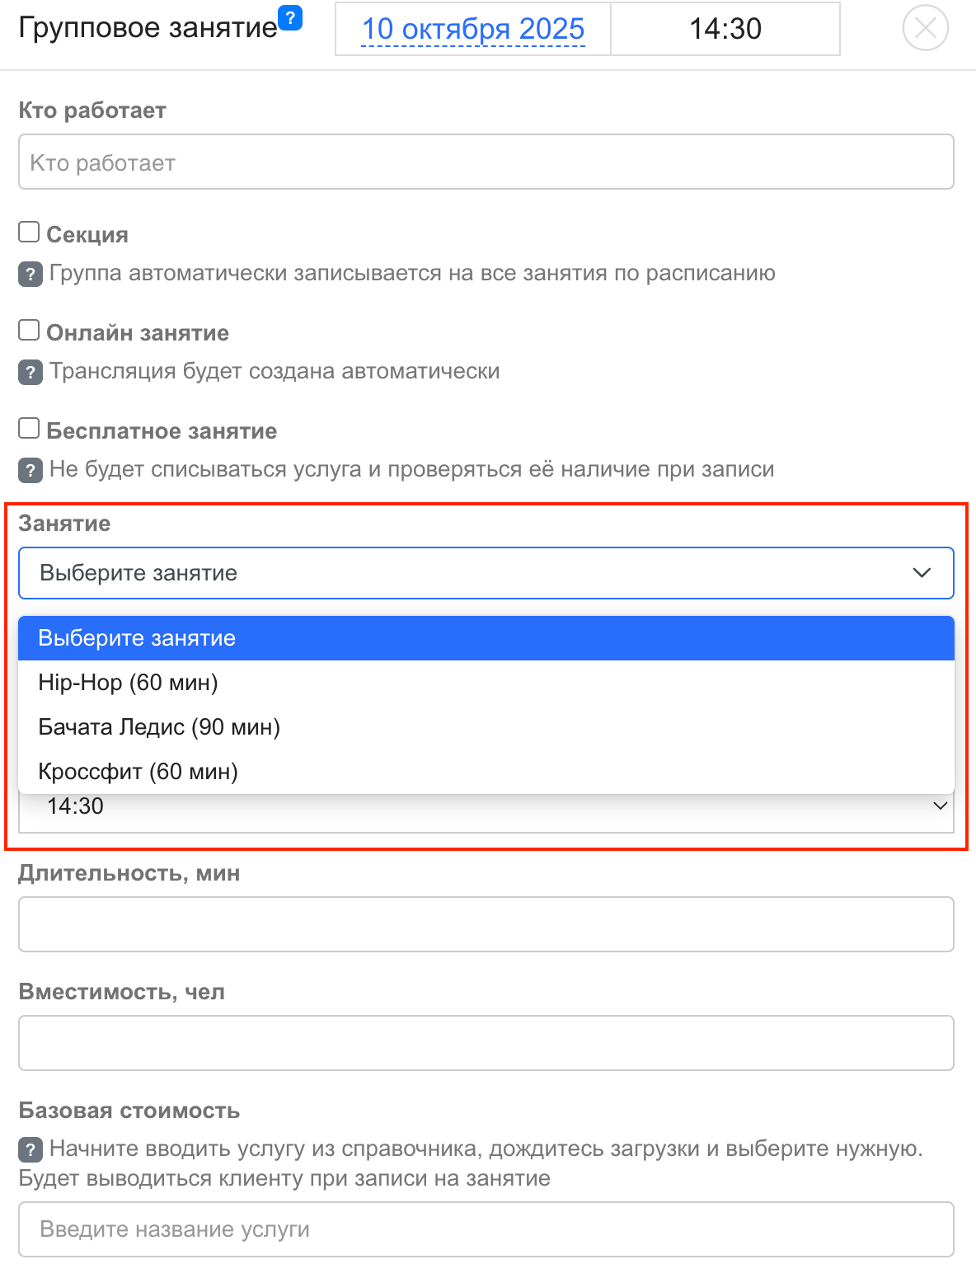The height and width of the screenshot is (1278, 976).
Task: Click the help icon beside Секция description
Action: click(x=30, y=274)
